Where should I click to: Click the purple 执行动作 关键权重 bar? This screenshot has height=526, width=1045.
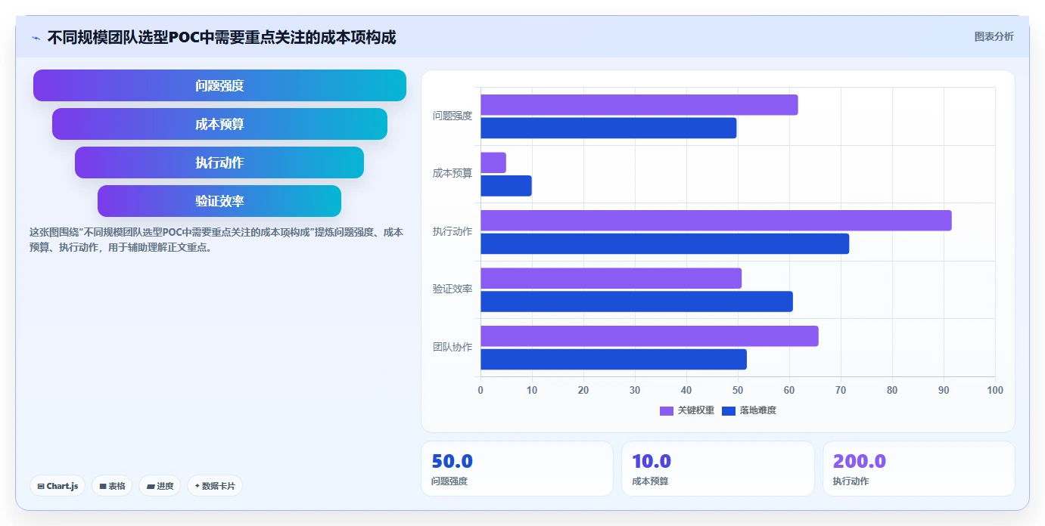pos(716,221)
